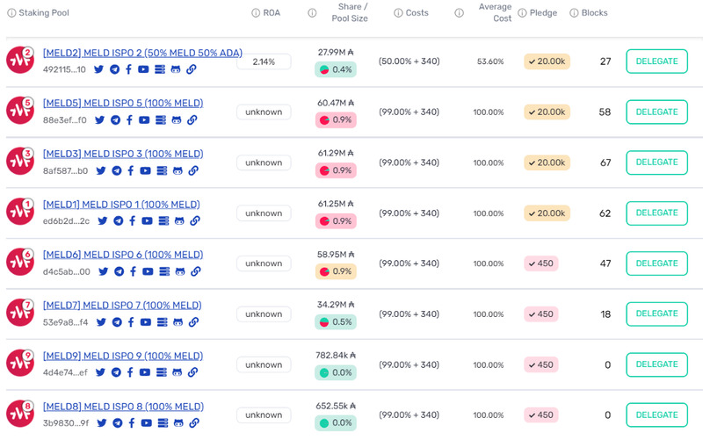Open YouTube icon for MELD2 pool

tap(143, 69)
